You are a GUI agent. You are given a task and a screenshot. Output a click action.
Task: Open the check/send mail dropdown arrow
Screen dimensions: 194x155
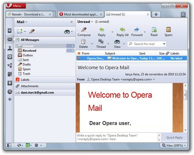(25, 32)
